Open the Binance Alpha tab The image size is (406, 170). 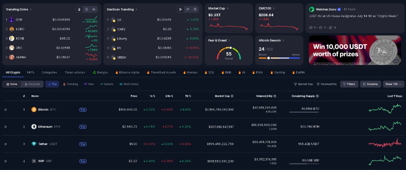[x=127, y=73]
